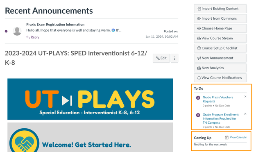
Task: Click the Coming Up heading
Action: click(x=203, y=138)
